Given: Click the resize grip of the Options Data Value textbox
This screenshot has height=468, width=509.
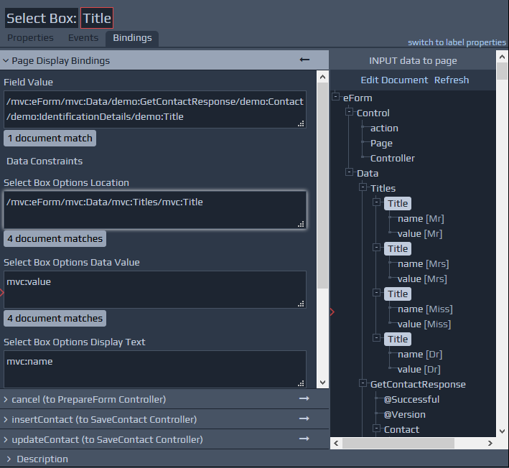Looking at the screenshot, I should coord(302,304).
